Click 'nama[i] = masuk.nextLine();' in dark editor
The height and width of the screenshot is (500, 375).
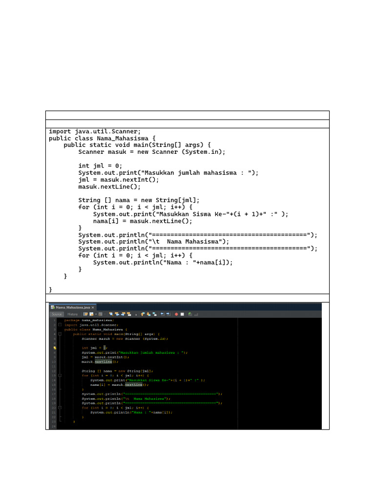[x=120, y=385]
